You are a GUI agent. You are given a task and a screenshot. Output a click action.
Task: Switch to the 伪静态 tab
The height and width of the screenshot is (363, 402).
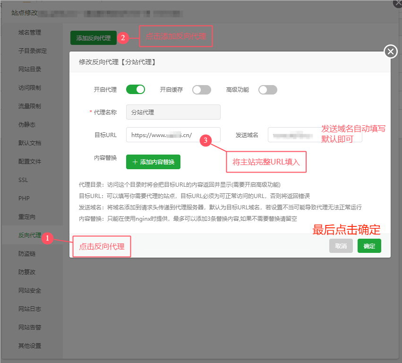tap(27, 125)
